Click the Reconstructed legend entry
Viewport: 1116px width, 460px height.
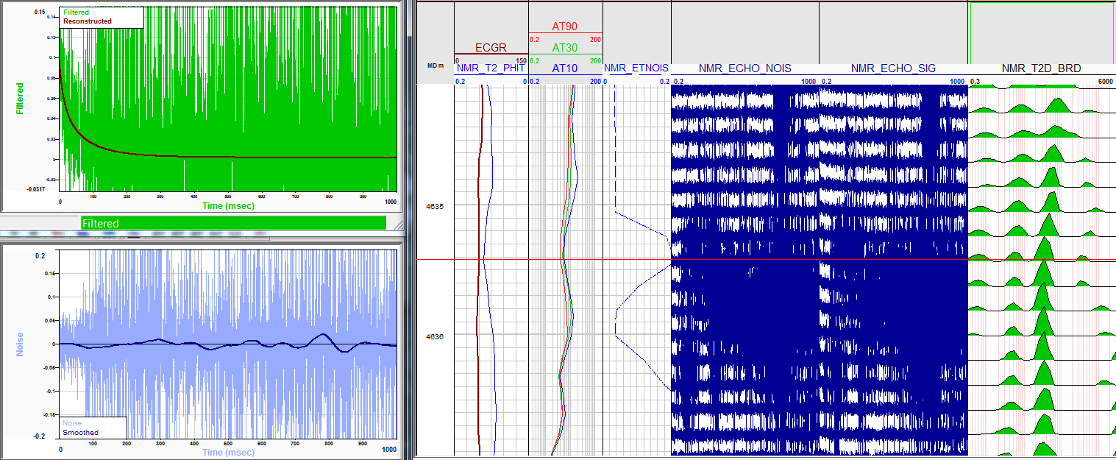tap(88, 21)
